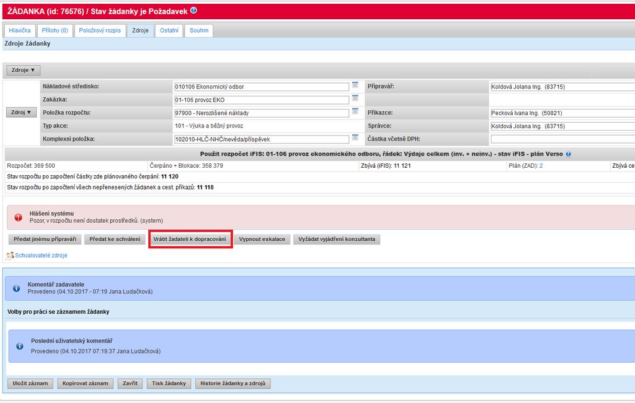Click the Přípravář field 'Koldová Jolana Ing.'
The image size is (635, 403).
pyautogui.click(x=563, y=87)
